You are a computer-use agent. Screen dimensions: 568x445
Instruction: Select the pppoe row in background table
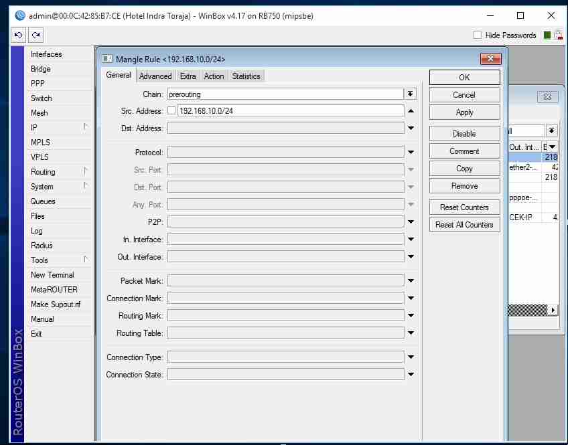pyautogui.click(x=532, y=197)
